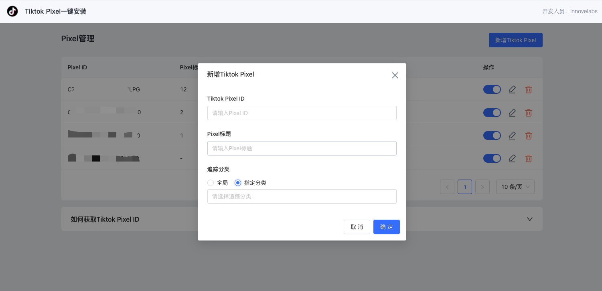The image size is (602, 291).
Task: Delete the pixel row titled 1
Action: pos(529,135)
